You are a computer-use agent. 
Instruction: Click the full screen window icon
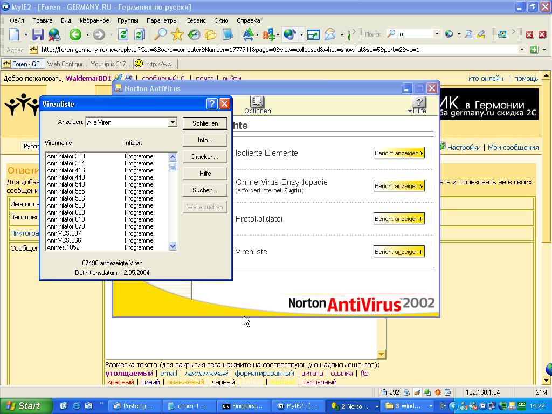(x=313, y=34)
